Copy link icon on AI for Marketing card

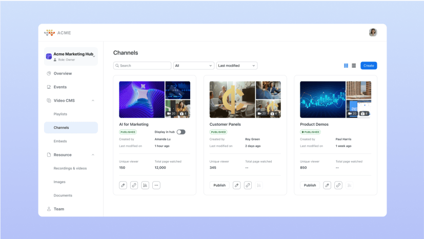[x=134, y=185]
